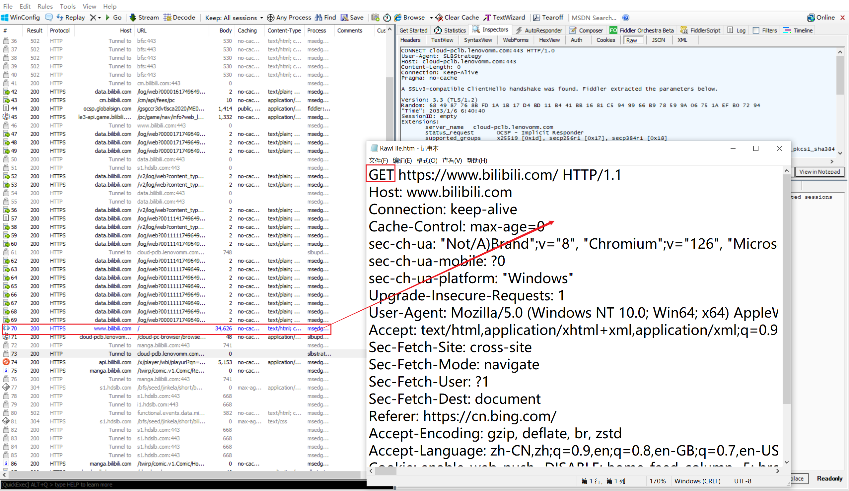Open FiddlerScript tab
This screenshot has width=849, height=491.
(700, 30)
